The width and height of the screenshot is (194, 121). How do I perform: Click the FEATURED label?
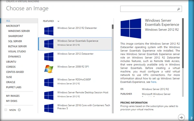(x=48, y=21)
